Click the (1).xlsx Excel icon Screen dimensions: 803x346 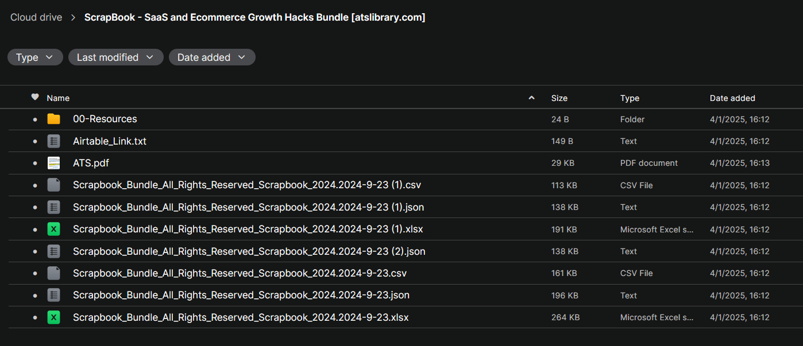click(53, 230)
